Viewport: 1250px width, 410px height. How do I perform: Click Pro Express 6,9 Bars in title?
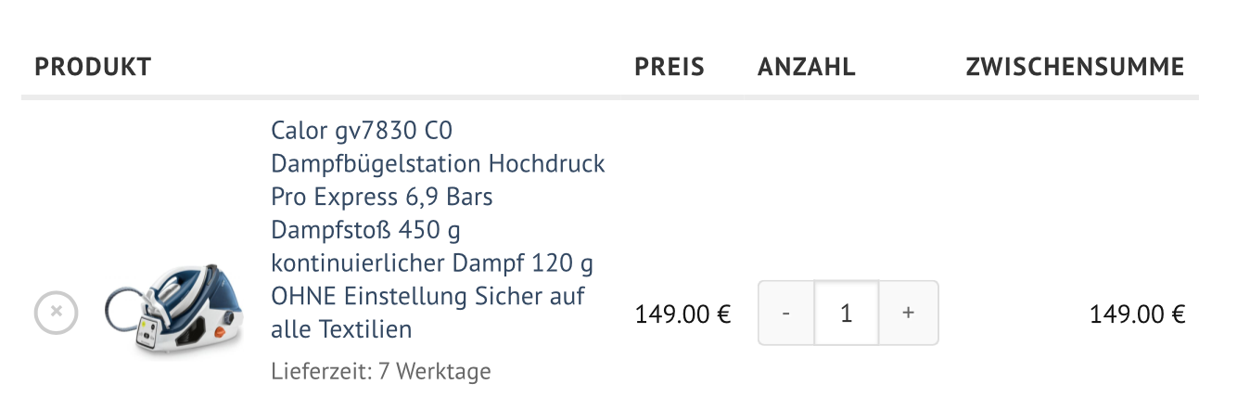click(381, 197)
